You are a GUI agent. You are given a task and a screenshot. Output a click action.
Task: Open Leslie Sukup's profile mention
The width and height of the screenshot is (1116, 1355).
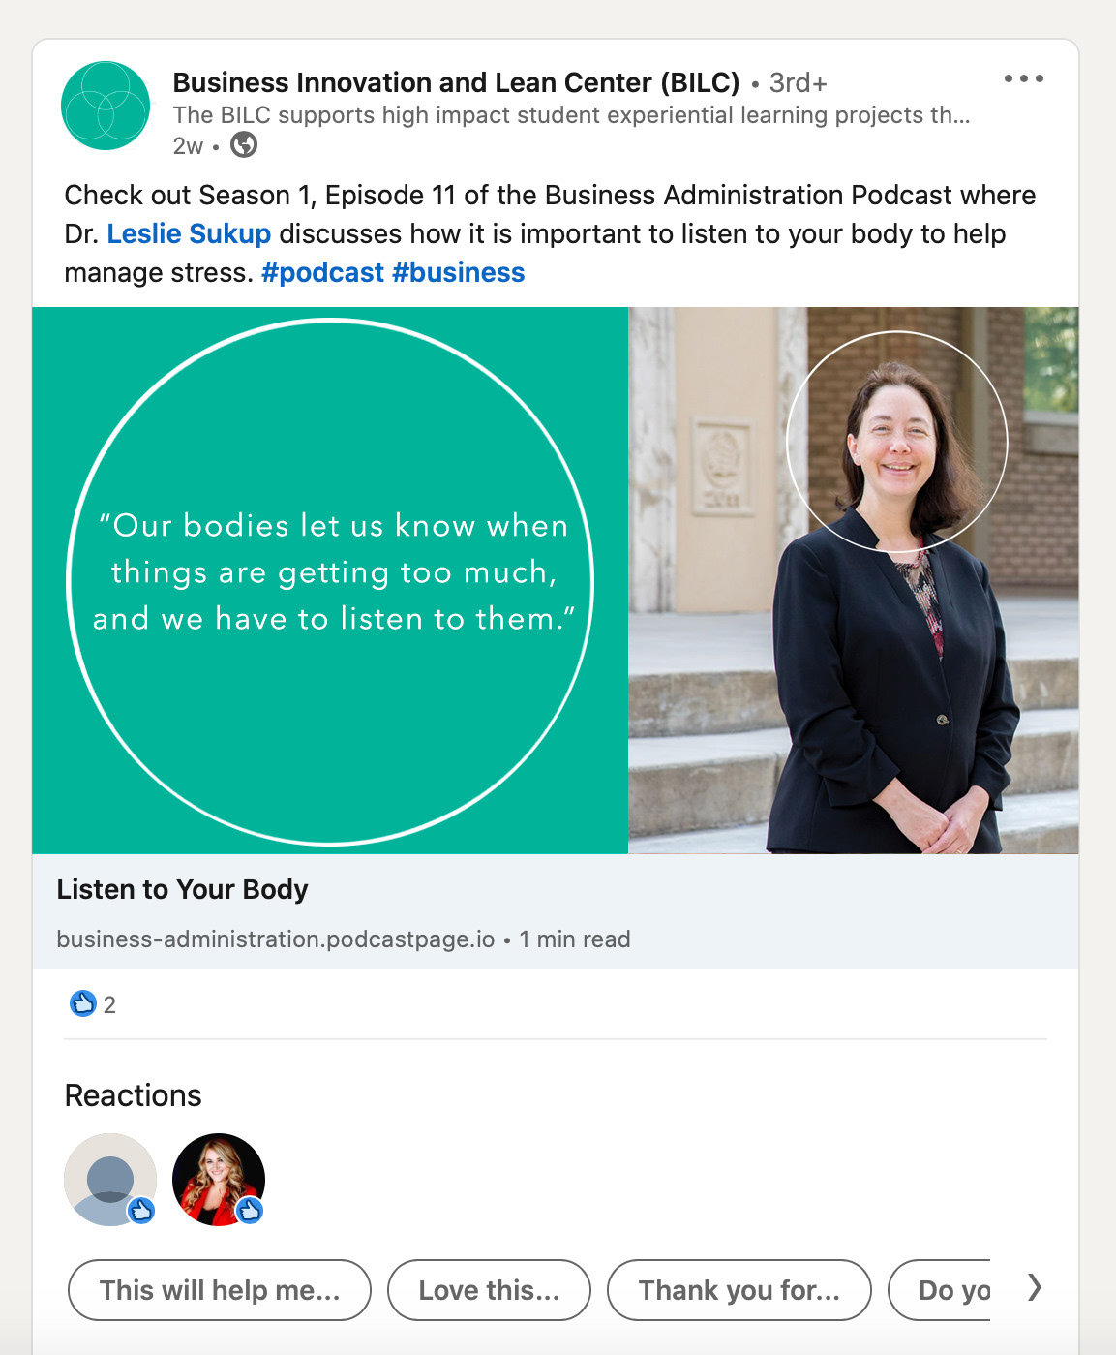tap(189, 234)
